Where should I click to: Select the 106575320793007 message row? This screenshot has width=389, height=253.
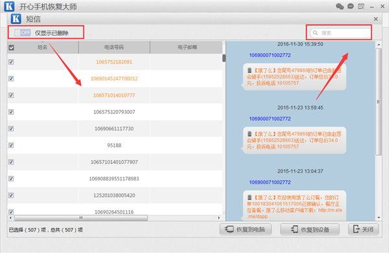click(x=115, y=112)
